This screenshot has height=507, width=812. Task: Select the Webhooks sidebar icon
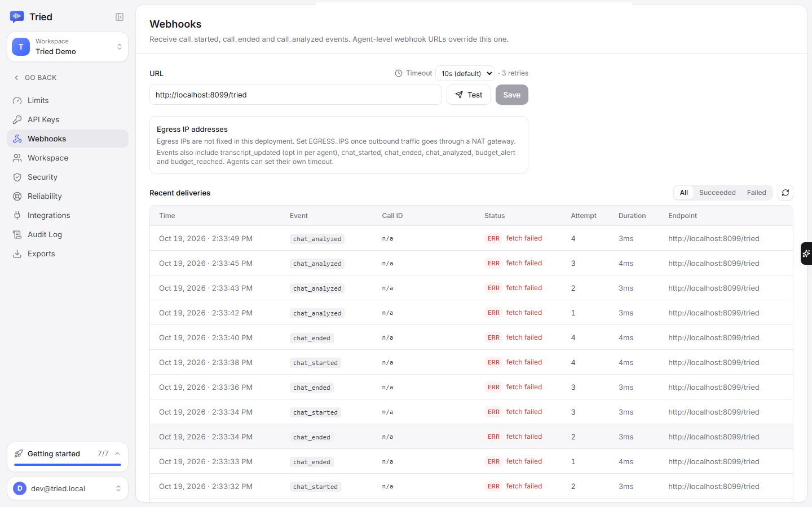(17, 139)
